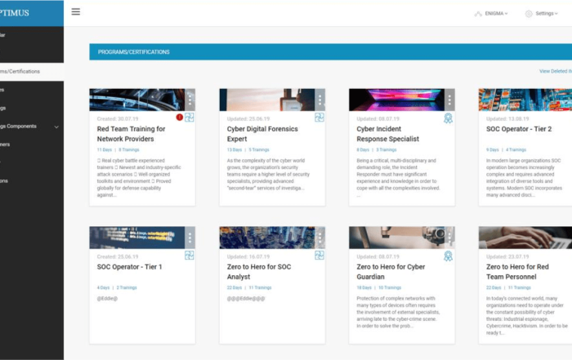572x360 pixels.
Task: Click certification ribbon icon on Zero to Hero Cyber Guardian card
Action: pos(449,256)
